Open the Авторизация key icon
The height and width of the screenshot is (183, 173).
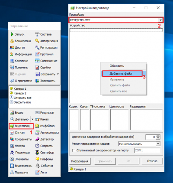point(37,41)
